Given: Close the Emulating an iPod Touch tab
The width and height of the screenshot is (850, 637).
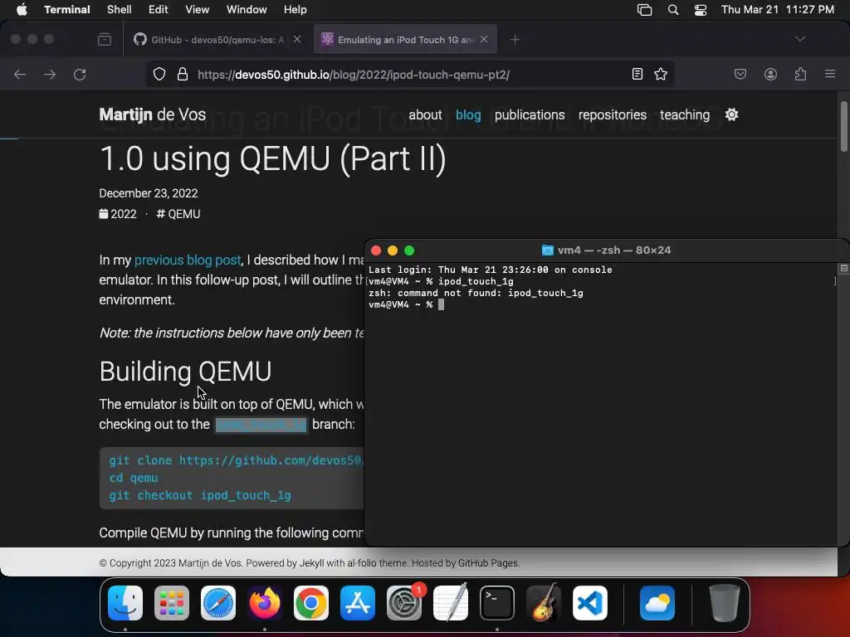Looking at the screenshot, I should pyautogui.click(x=484, y=39).
